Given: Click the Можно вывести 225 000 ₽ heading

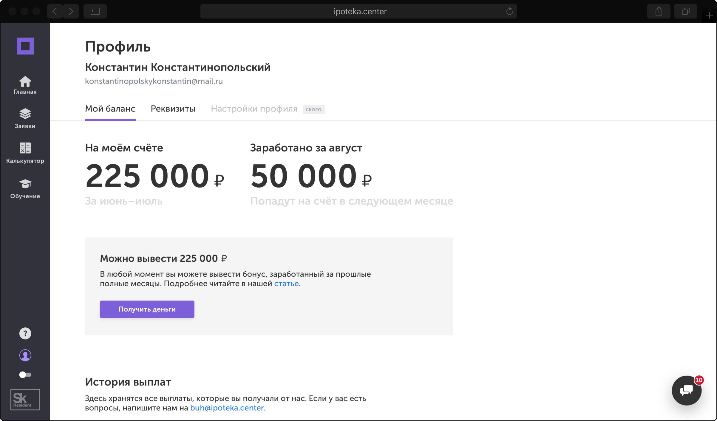Looking at the screenshot, I should tap(163, 259).
